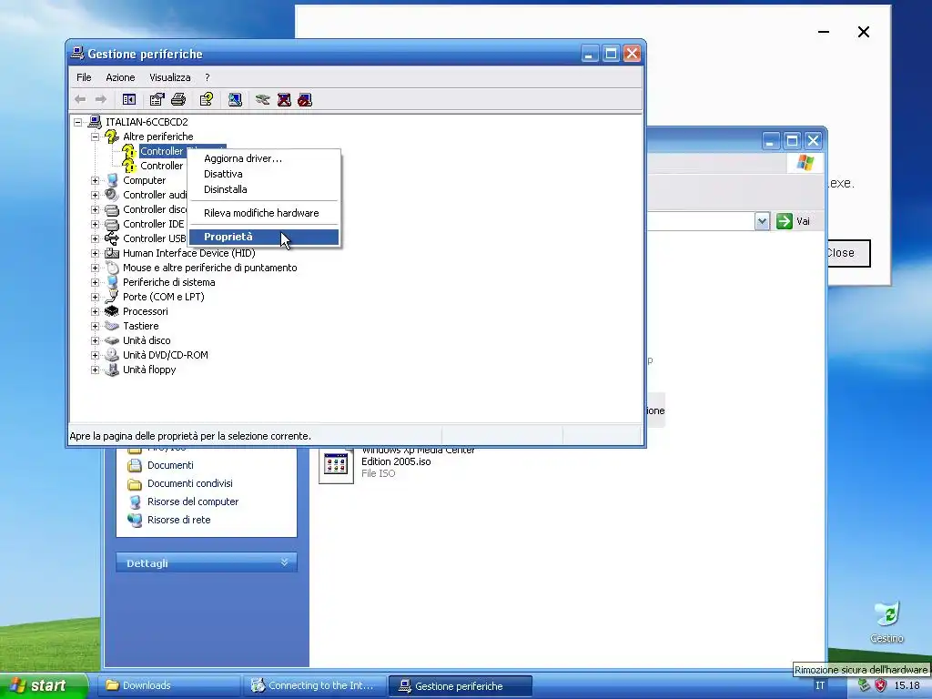Image resolution: width=932 pixels, height=699 pixels.
Task: Open the Properties toolbar icon in Gestione periferiche
Action: pos(157,100)
